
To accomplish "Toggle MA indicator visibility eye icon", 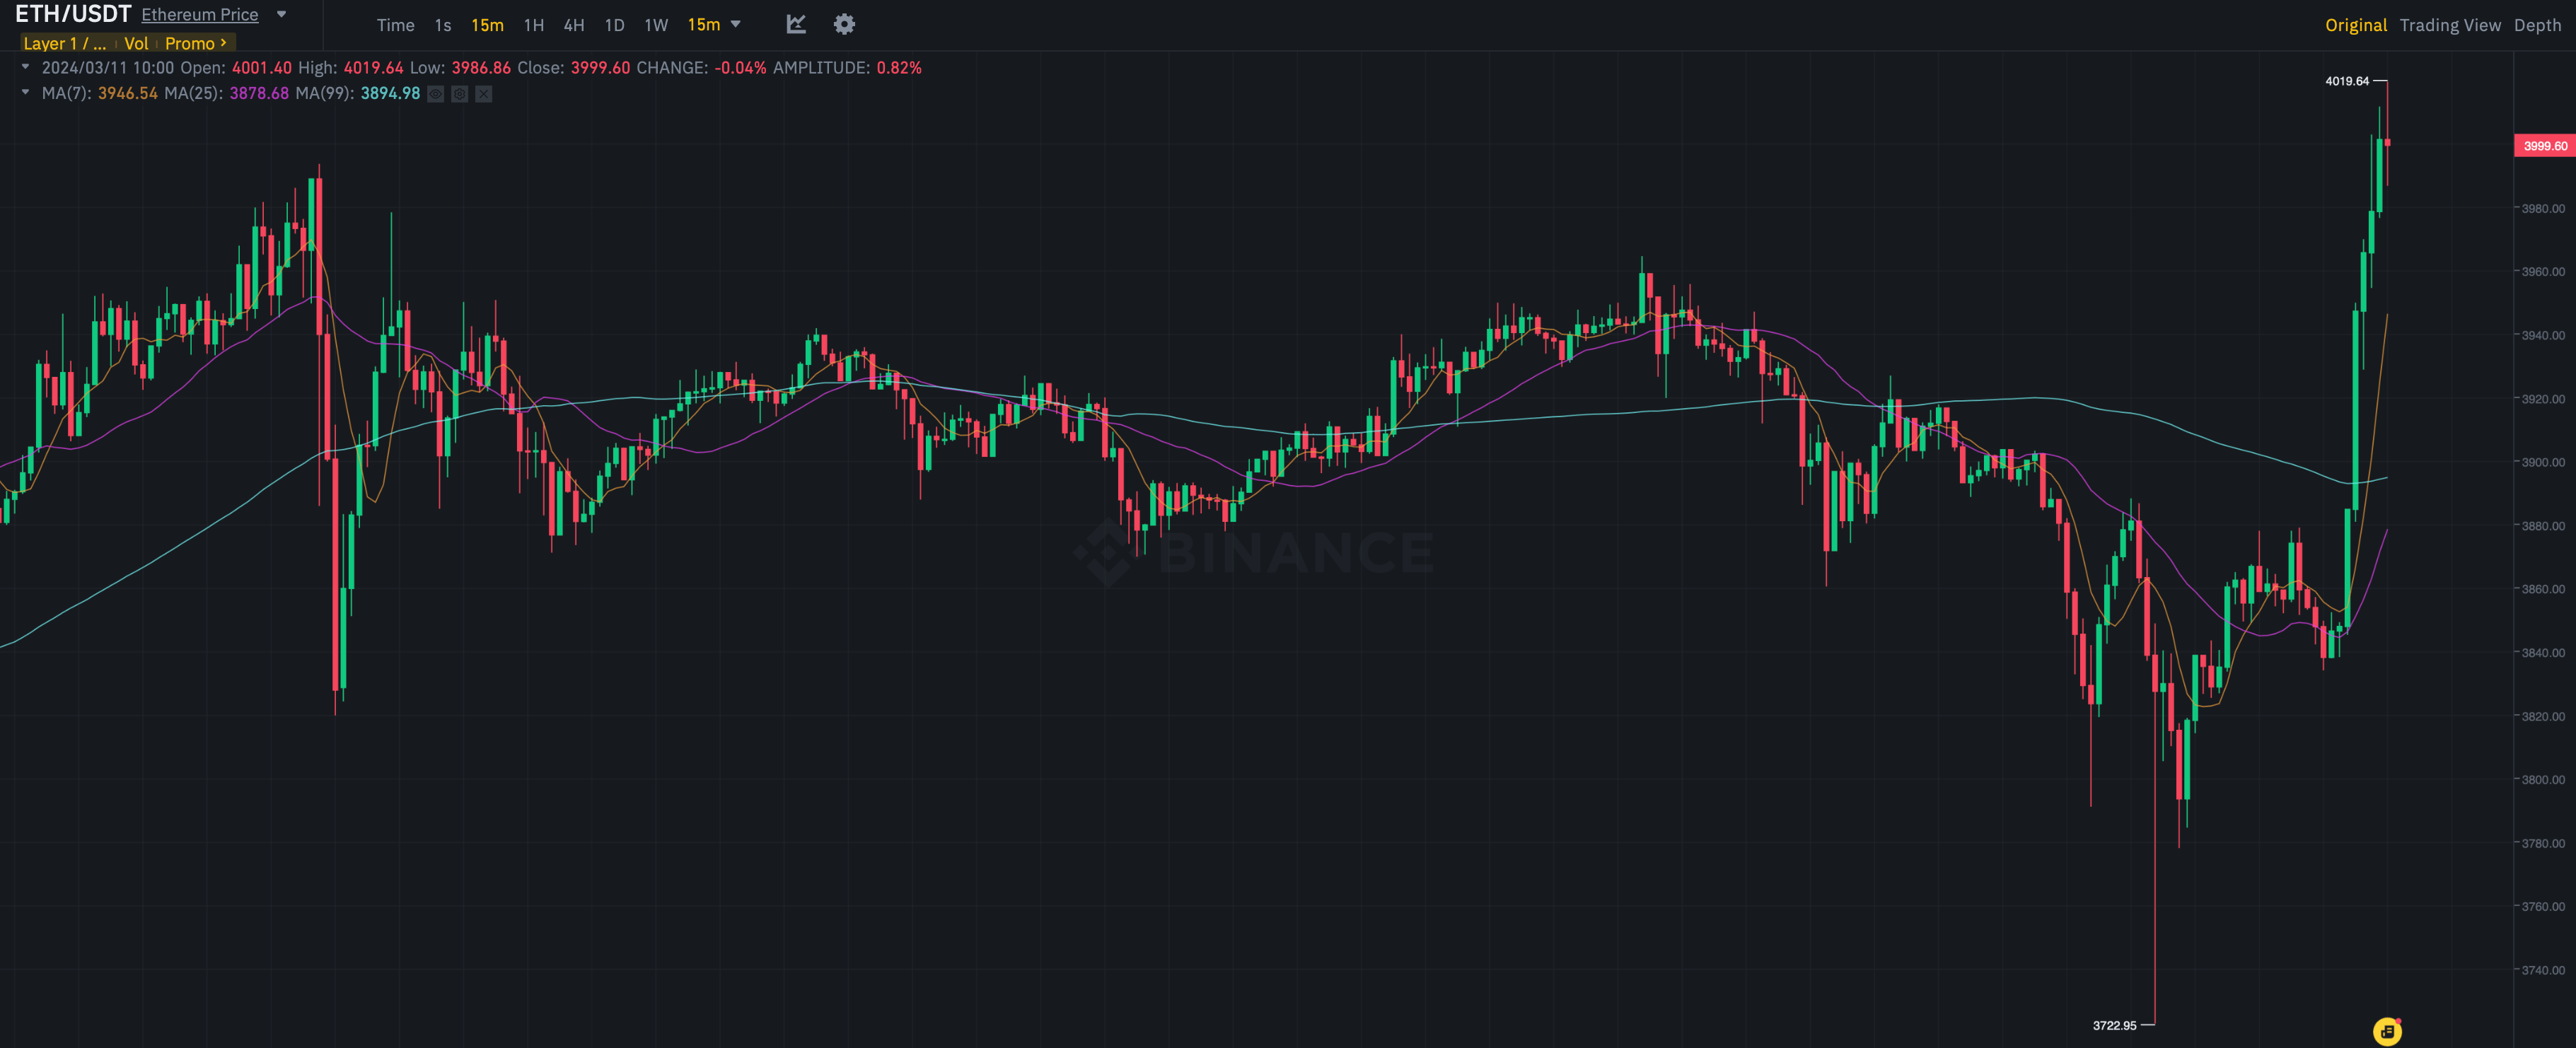I will [436, 94].
